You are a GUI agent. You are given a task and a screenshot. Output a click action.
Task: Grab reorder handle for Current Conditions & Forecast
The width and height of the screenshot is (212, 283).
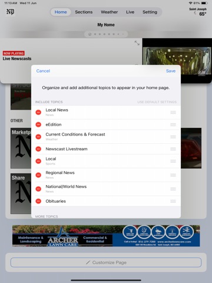(173, 137)
